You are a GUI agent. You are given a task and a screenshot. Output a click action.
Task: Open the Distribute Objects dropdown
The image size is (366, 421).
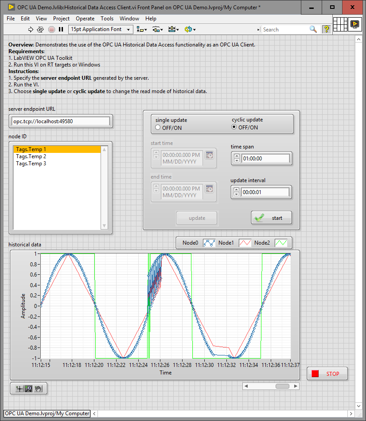pyautogui.click(x=158, y=29)
